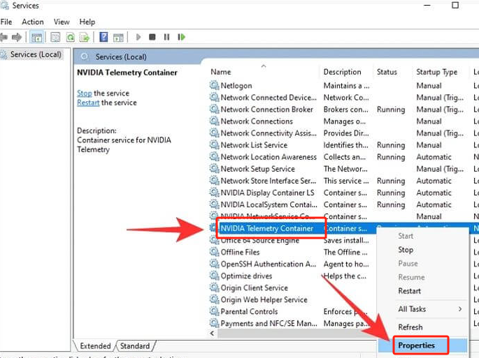Click the Stop Service square icon
The image size is (479, 358).
click(x=152, y=37)
